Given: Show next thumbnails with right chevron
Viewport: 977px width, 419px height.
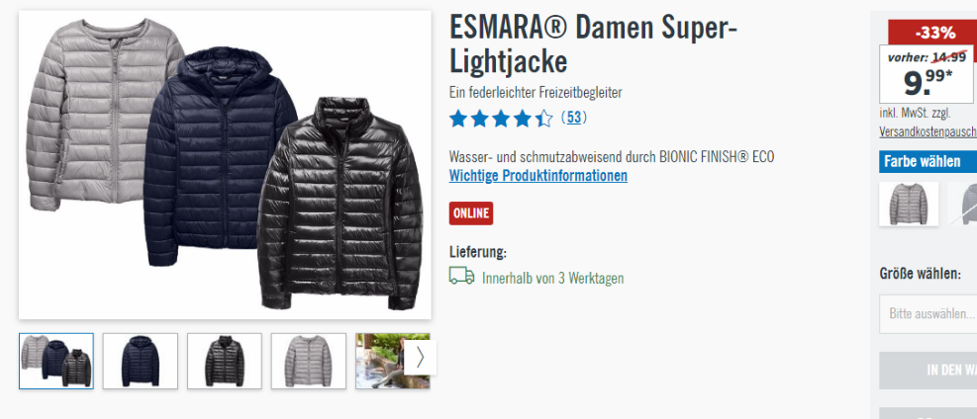Looking at the screenshot, I should point(420,358).
